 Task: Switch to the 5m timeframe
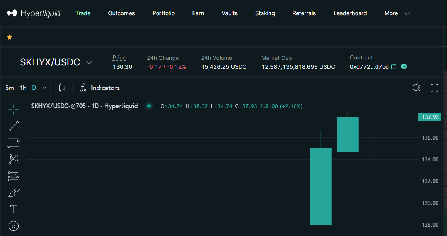pos(10,88)
